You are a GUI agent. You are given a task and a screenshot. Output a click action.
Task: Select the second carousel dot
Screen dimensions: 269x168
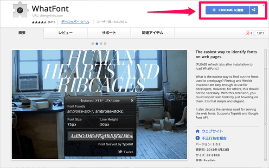97,44
